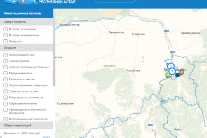The height and width of the screenshot is (138, 207).
Task: Toggle "Здравоохранение и медицина" checkbox
Action: pos(6,85)
